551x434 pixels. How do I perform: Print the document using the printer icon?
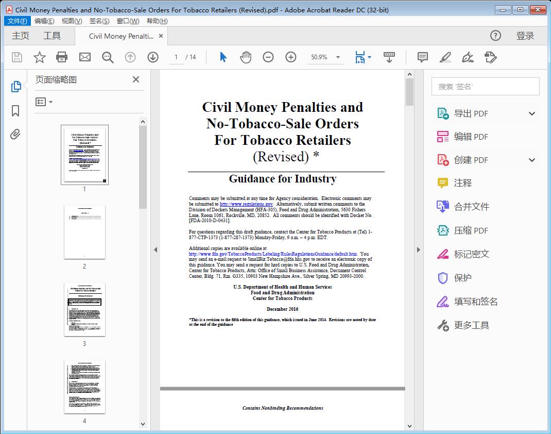[x=62, y=57]
